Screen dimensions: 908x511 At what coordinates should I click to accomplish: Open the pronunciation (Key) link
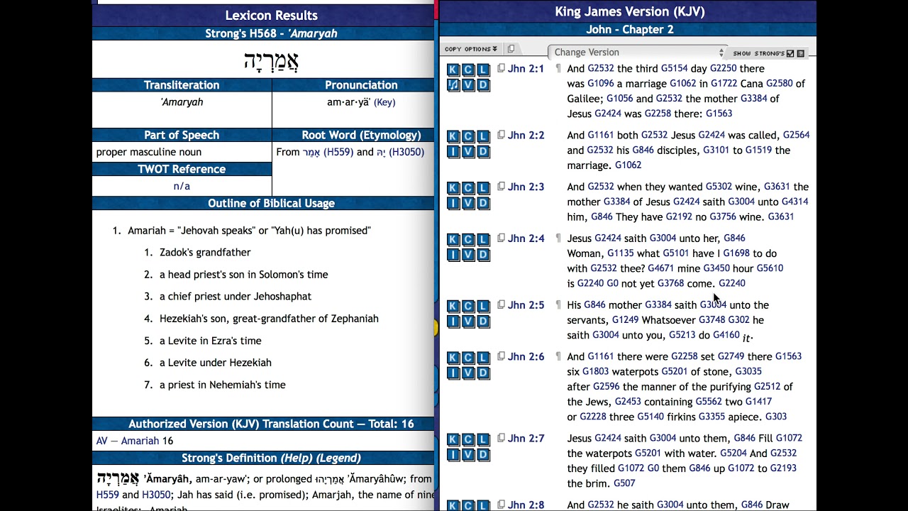pyautogui.click(x=384, y=102)
